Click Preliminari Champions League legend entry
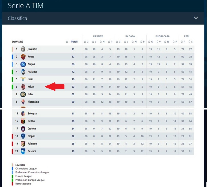Viewport: 208px width, 187px height. (x=32, y=172)
